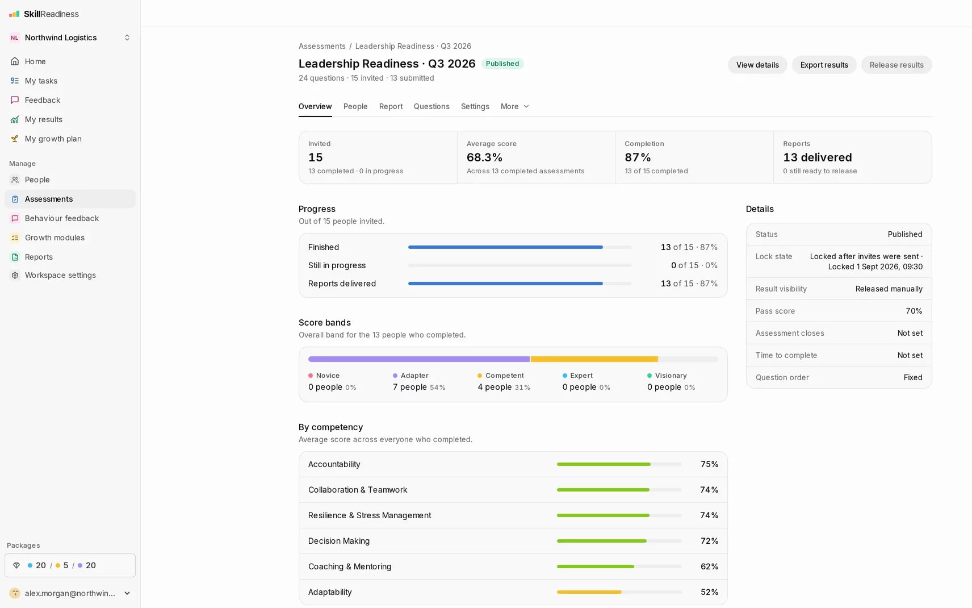The height and width of the screenshot is (608, 972).
Task: Click the Coaching & Mentoring row
Action: click(x=513, y=567)
